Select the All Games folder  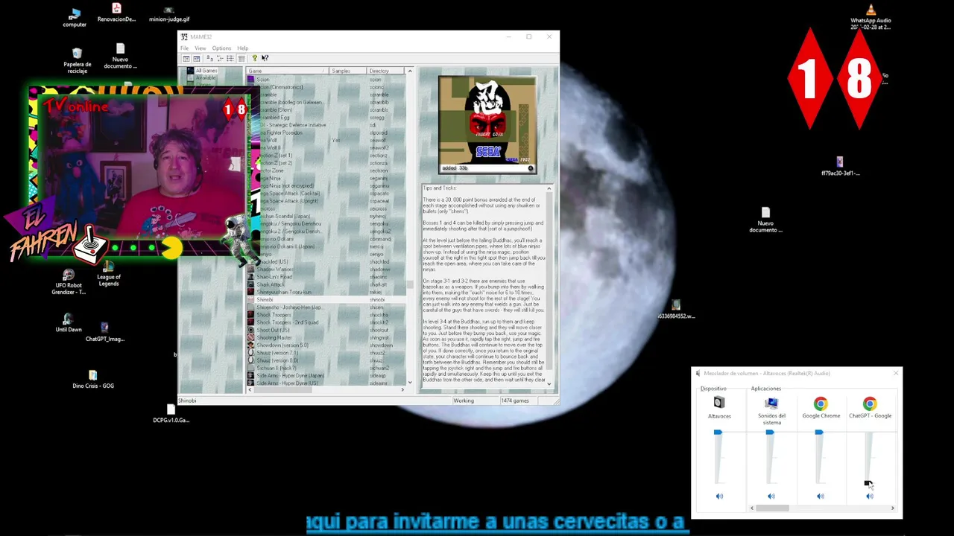206,71
